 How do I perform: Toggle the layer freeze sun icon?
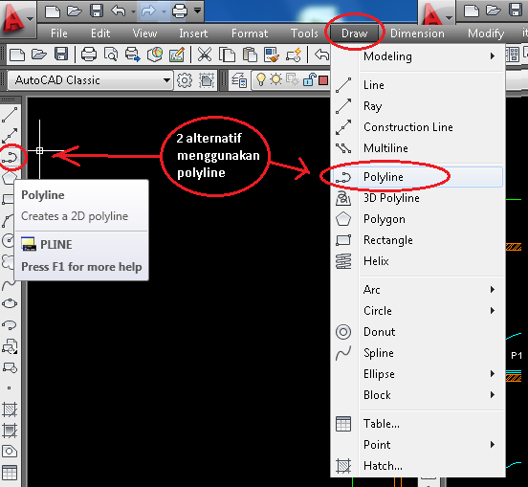(x=275, y=79)
